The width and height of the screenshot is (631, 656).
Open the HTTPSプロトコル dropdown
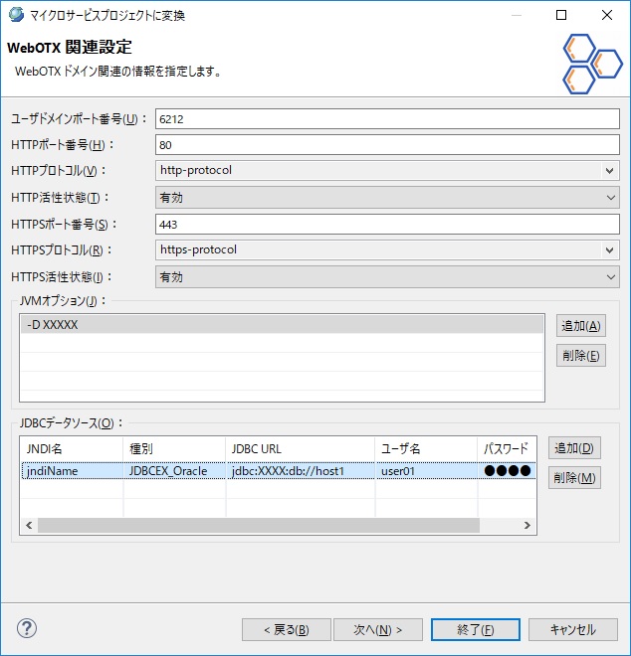tap(387, 250)
